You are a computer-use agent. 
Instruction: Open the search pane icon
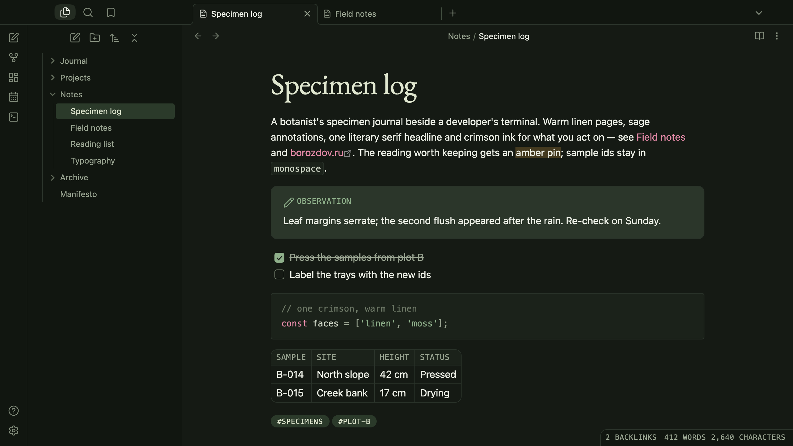pos(88,12)
